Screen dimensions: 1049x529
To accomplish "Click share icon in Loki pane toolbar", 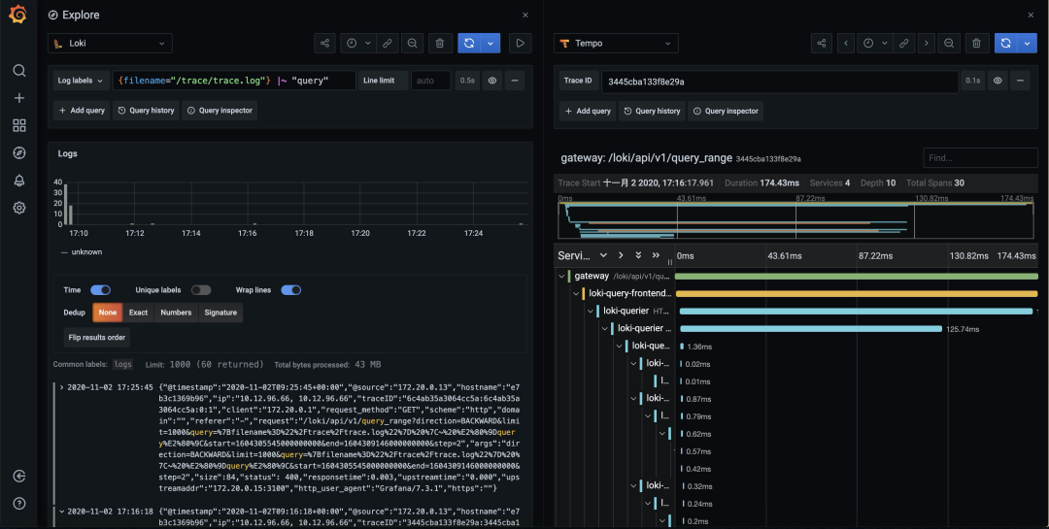I will (x=324, y=43).
